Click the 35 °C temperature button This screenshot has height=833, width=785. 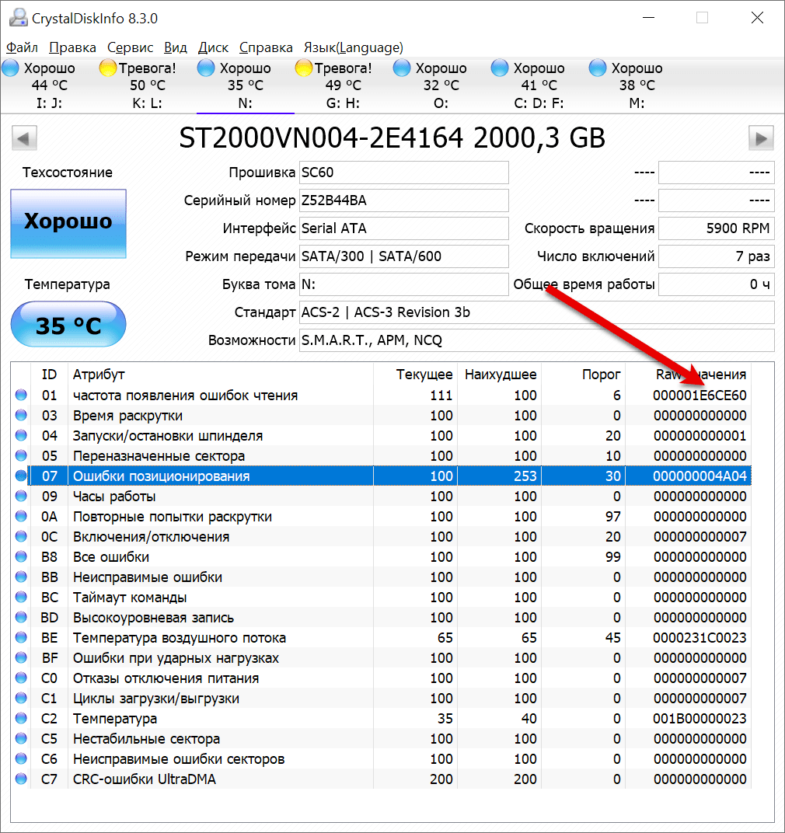point(68,325)
